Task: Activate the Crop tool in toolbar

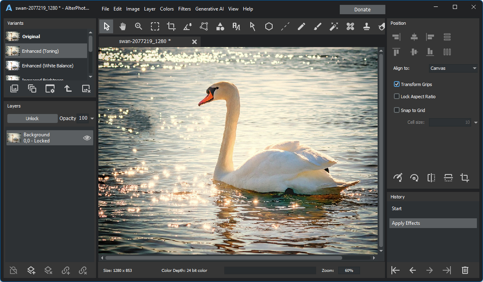Action: click(x=171, y=27)
